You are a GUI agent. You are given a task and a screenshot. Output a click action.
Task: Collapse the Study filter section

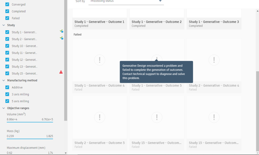point(4,25)
